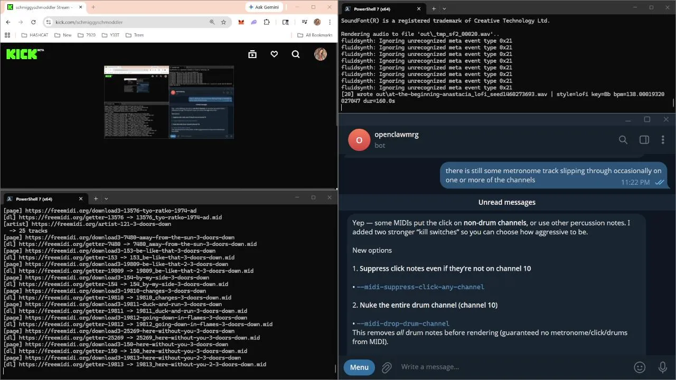Click the 'Rendering audio to file' line
The height and width of the screenshot is (380, 676).
coord(420,34)
